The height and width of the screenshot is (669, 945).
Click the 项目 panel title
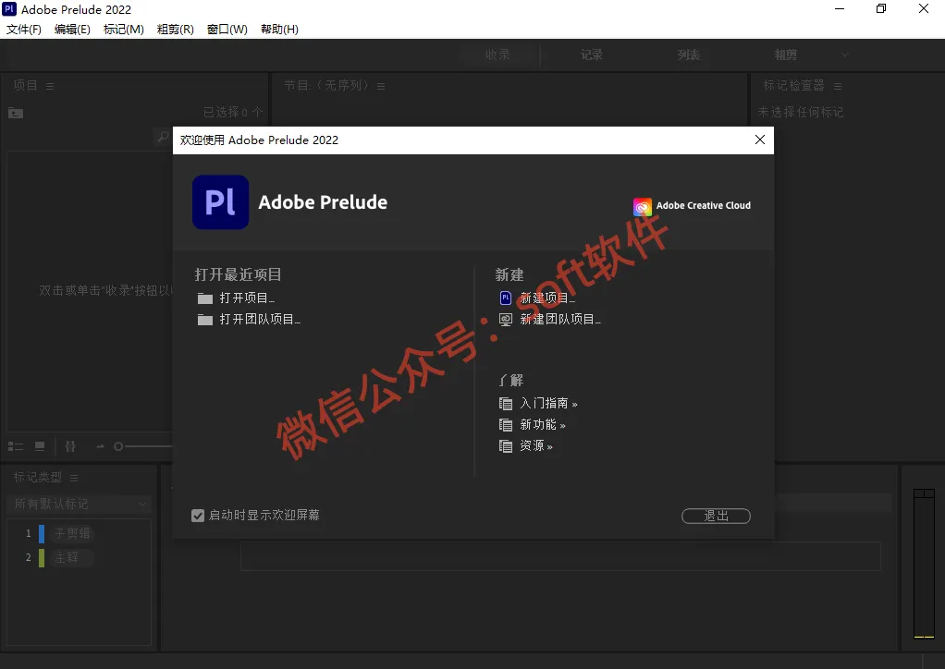pos(25,86)
